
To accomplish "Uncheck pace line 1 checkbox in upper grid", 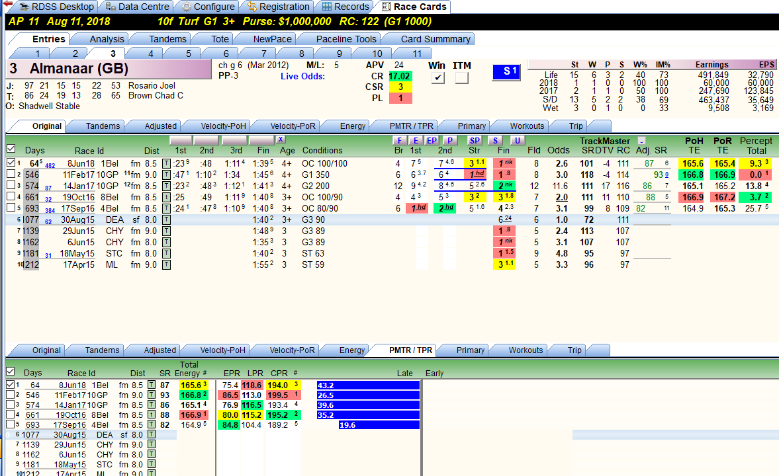I will click(11, 163).
